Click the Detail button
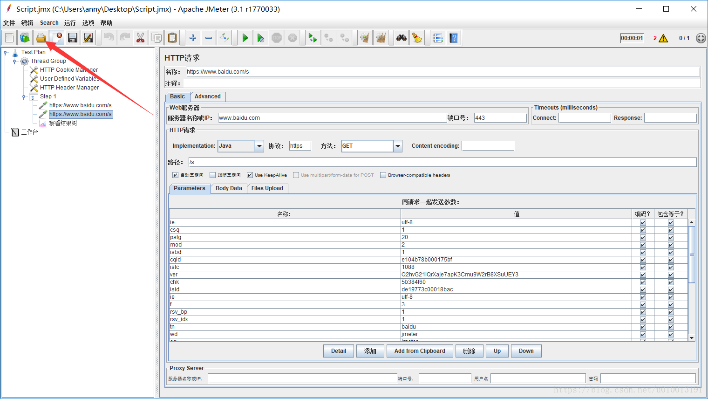 339,351
